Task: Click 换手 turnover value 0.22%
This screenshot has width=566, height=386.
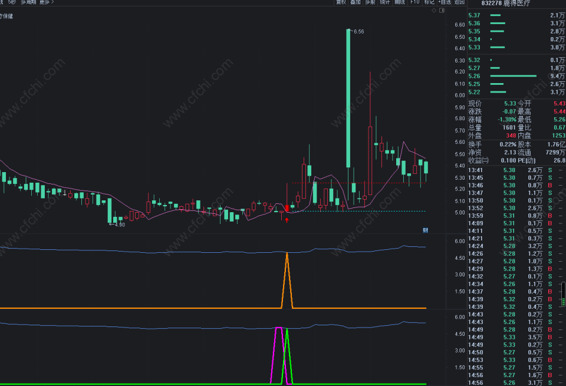Action: (x=508, y=144)
